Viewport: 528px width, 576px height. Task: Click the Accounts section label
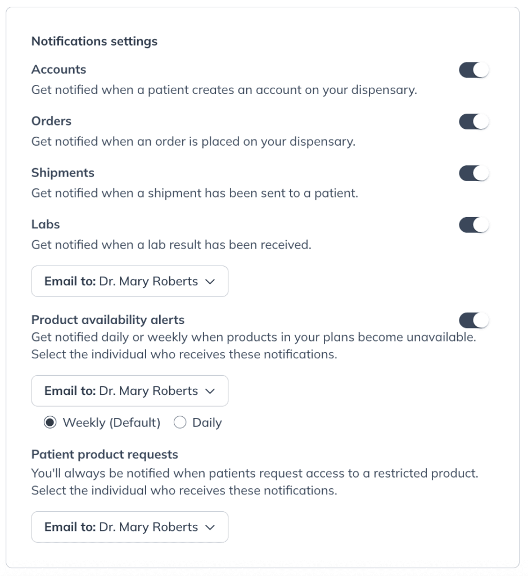[x=58, y=69]
